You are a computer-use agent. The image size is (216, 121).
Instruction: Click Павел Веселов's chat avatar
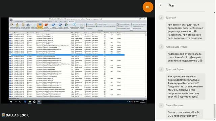161,105
